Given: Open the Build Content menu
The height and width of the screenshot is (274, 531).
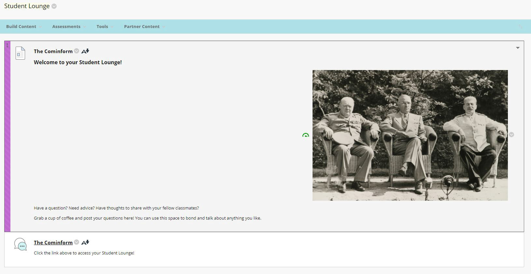Looking at the screenshot, I should 24,26.
